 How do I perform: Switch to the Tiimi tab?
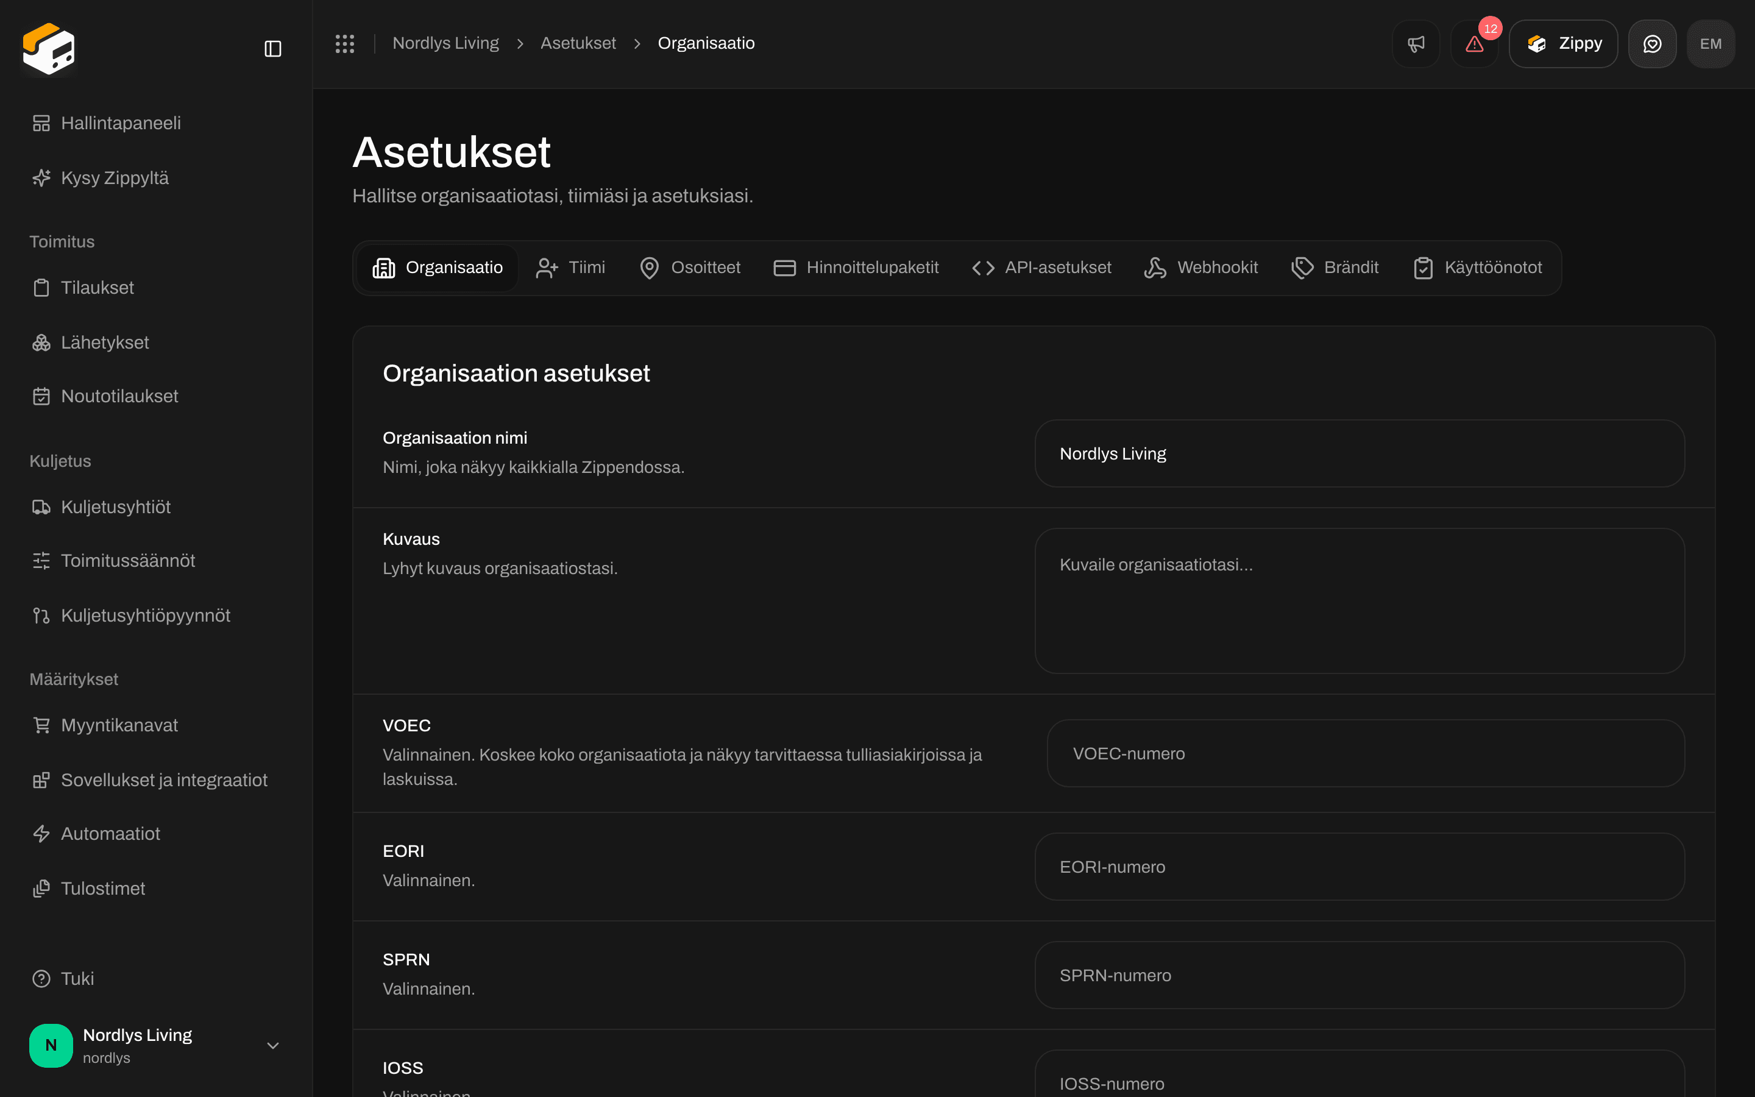click(x=570, y=268)
